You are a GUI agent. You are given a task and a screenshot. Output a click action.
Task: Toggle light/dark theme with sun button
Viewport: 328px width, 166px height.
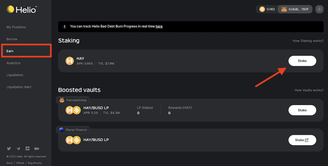tap(319, 9)
